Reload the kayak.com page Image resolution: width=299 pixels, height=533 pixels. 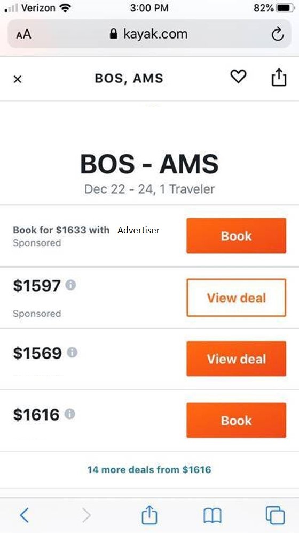(x=278, y=34)
